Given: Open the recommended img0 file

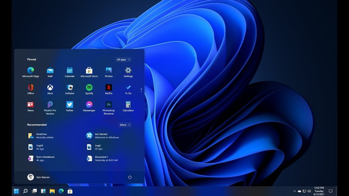Looking at the screenshot, I should coord(94,147).
